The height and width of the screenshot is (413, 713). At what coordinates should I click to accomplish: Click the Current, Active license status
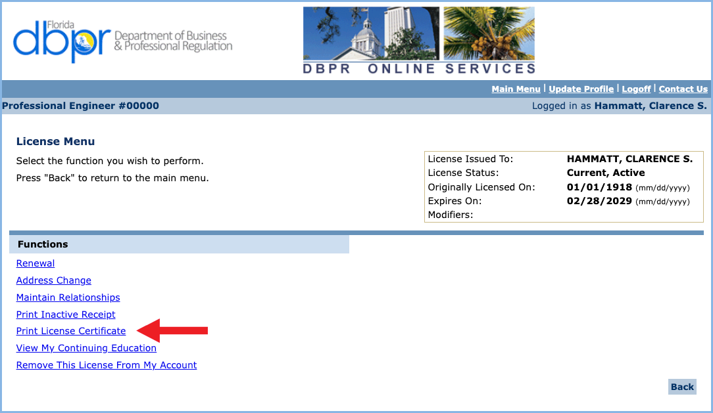[606, 173]
